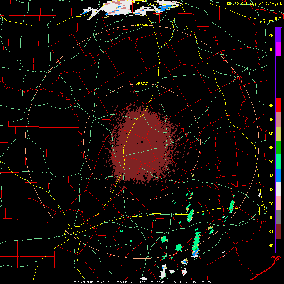
Task: Select the yellow BD legend swatch
Action: pos(279,134)
